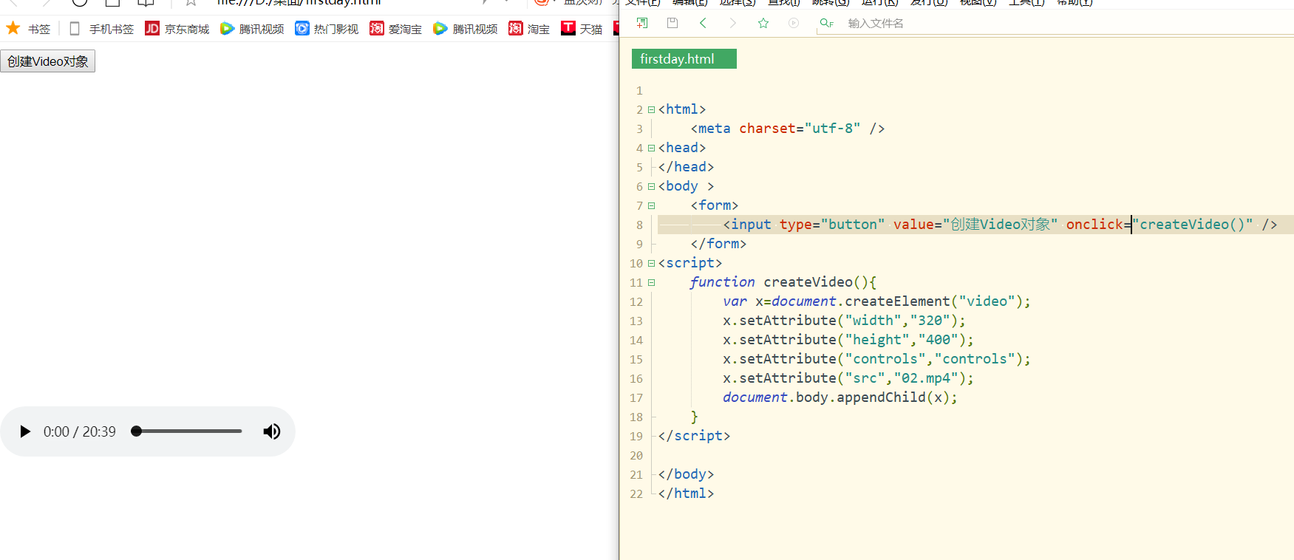Open the 书签 star bookmarks item
The width and height of the screenshot is (1294, 560).
[28, 29]
